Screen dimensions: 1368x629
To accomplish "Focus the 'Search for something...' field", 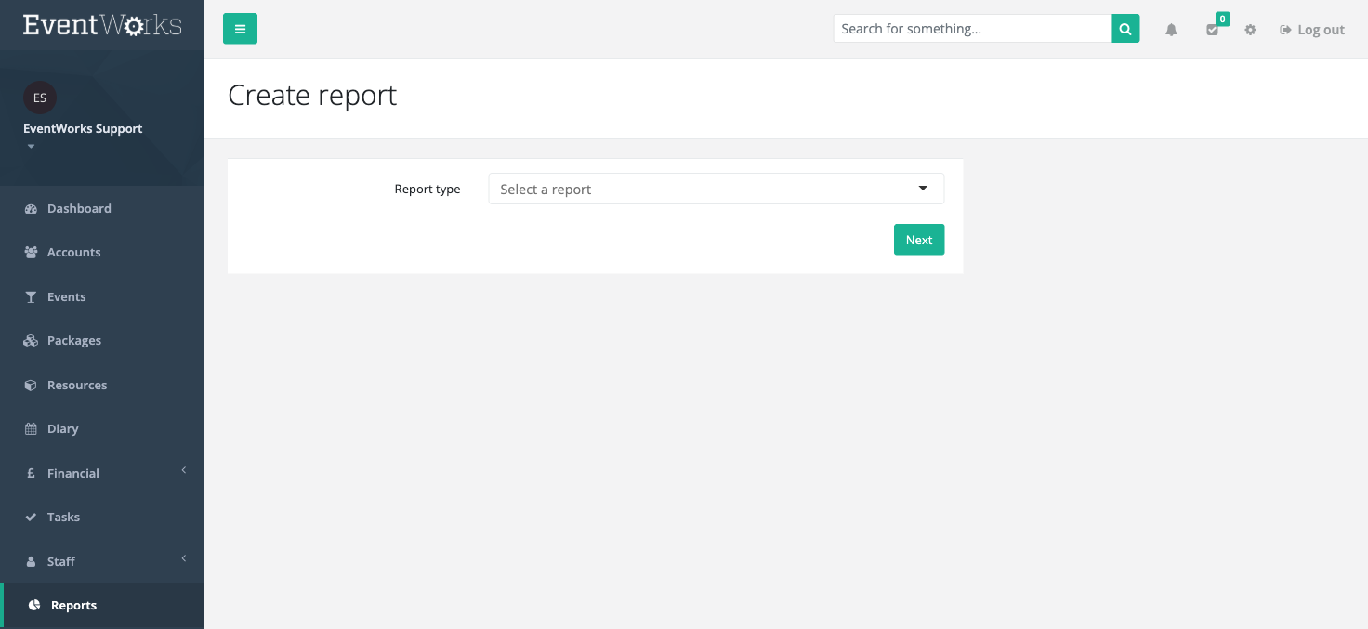I will (x=972, y=29).
